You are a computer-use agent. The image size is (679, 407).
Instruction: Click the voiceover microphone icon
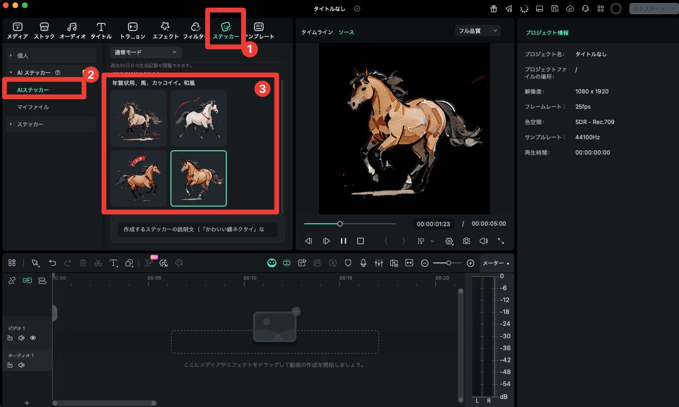[x=363, y=263]
